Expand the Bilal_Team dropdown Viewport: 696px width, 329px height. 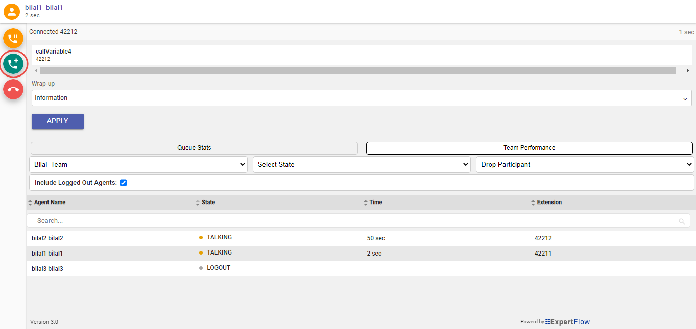[x=138, y=165]
